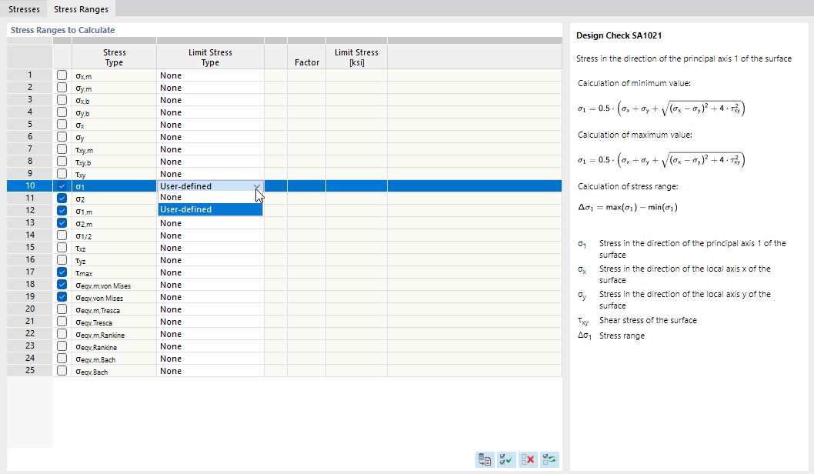Uncheck the σ1,m stress type

62,211
